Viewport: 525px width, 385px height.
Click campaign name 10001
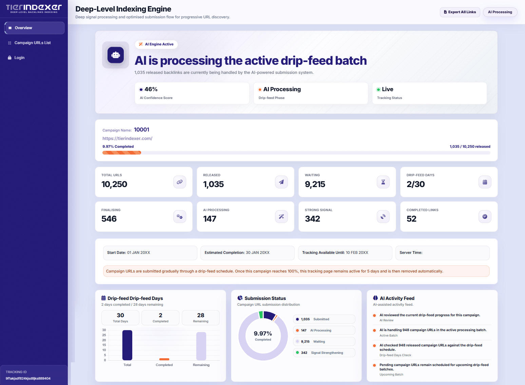click(141, 130)
